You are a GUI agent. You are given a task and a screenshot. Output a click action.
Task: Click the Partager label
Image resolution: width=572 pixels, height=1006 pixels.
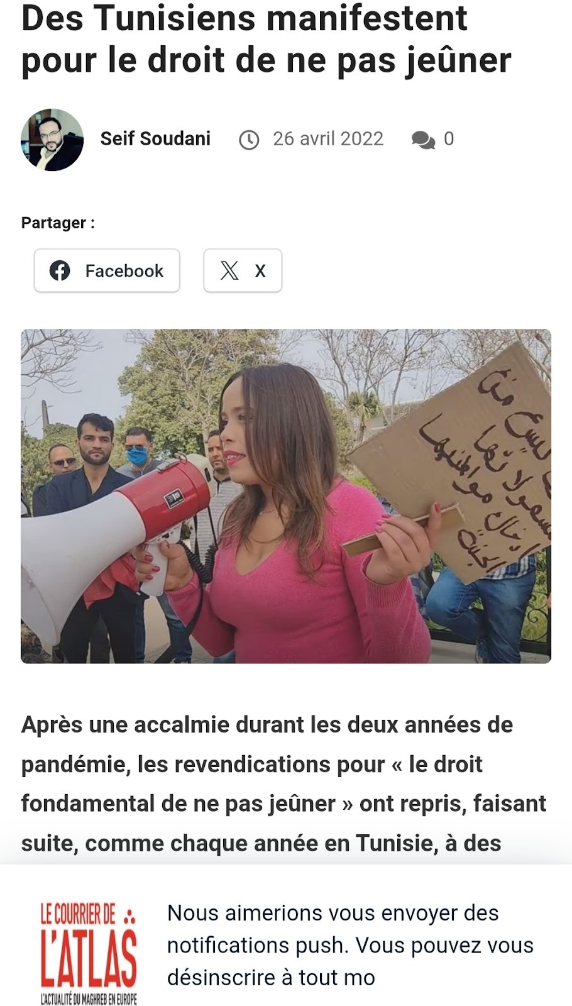point(58,223)
